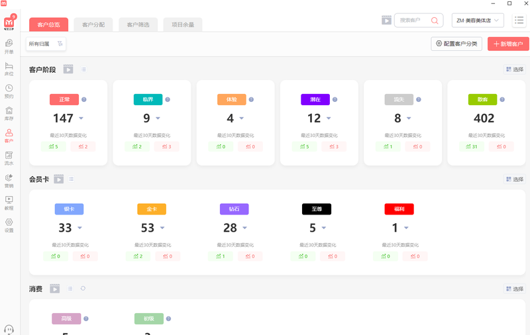
Task: Open the 流水 transactions section
Action: tap(9, 158)
